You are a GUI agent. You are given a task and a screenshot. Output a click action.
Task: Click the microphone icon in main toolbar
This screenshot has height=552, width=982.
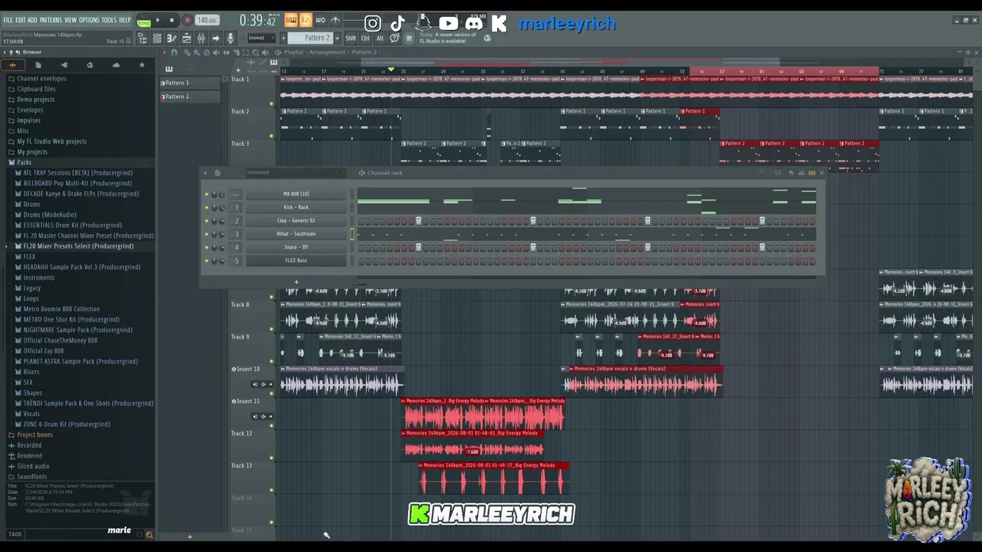[x=230, y=38]
